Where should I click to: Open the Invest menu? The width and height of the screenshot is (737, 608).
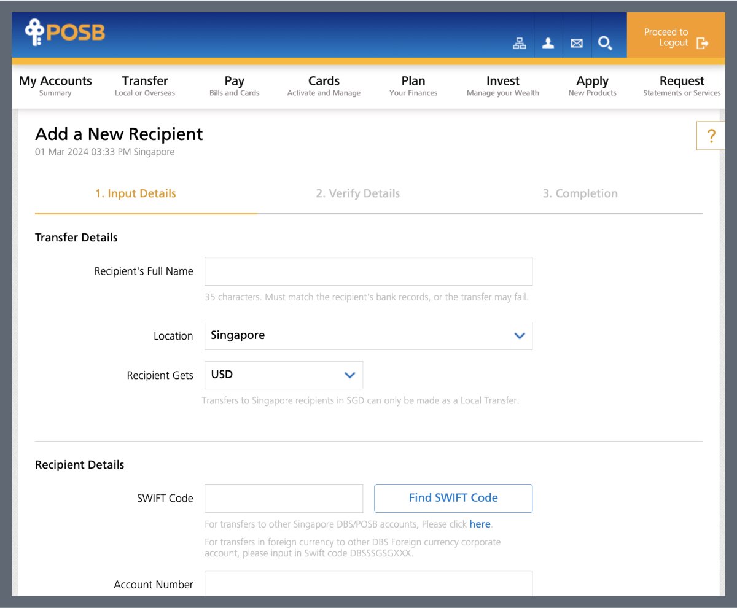502,86
